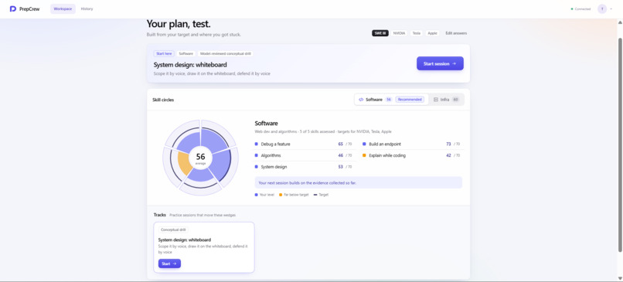Click the vertical scrollbar thumb

pos(620,145)
